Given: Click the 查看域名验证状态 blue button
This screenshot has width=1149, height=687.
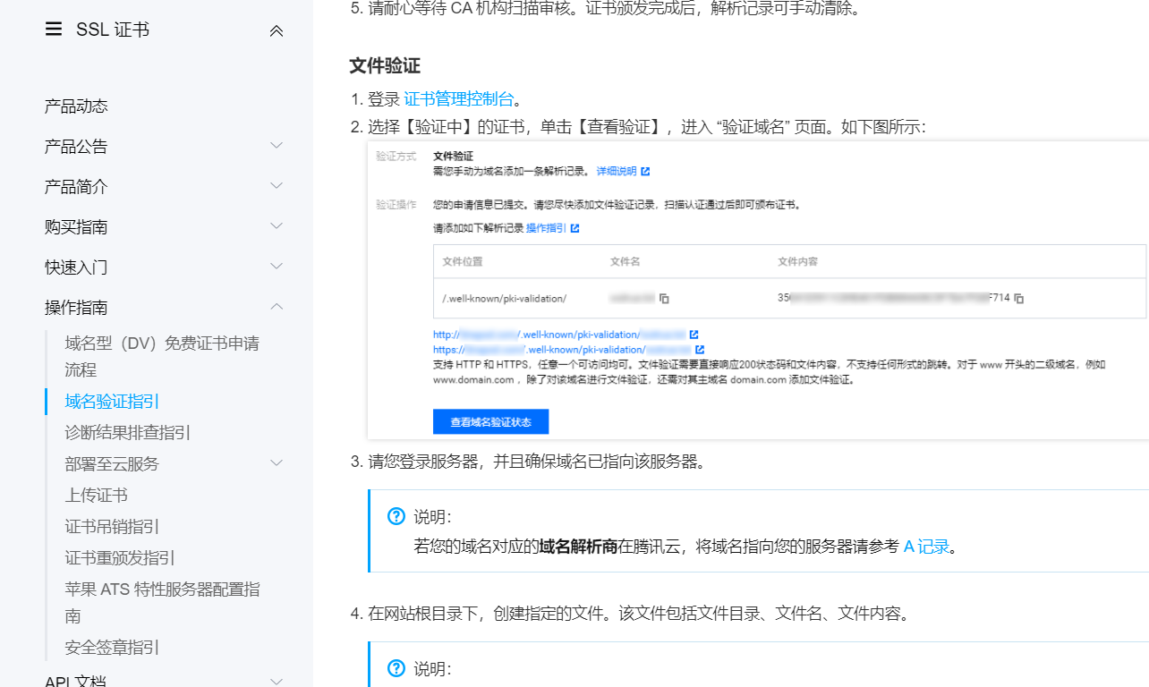Looking at the screenshot, I should point(490,421).
